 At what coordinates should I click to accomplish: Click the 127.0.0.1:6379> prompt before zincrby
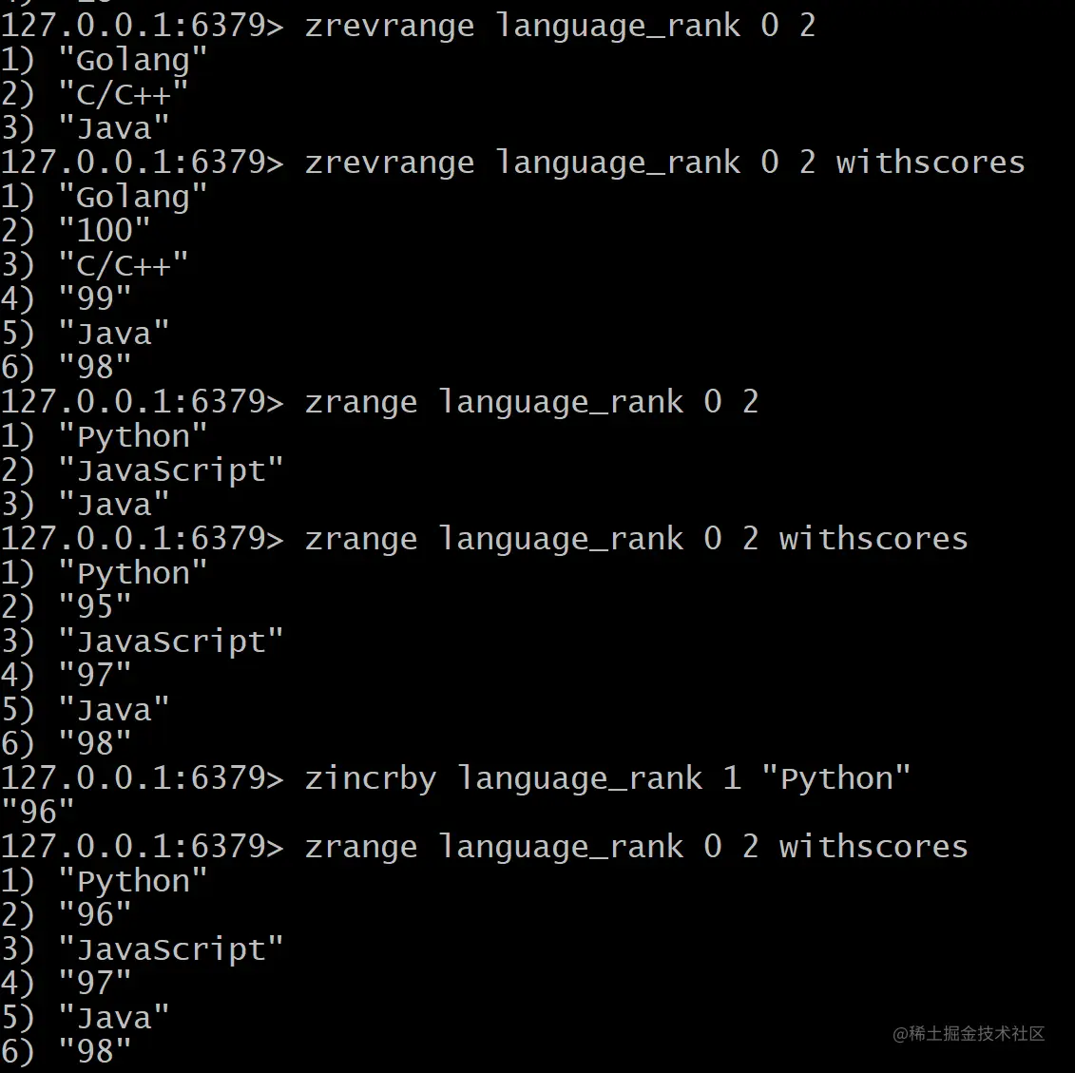tap(142, 778)
